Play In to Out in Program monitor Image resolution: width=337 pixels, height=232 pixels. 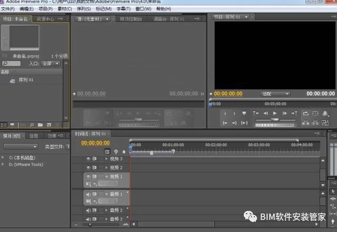[x=244, y=123]
